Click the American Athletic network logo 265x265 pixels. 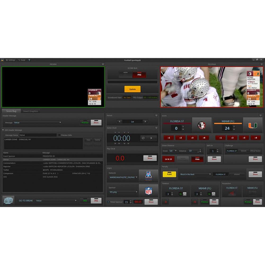pos(148,176)
